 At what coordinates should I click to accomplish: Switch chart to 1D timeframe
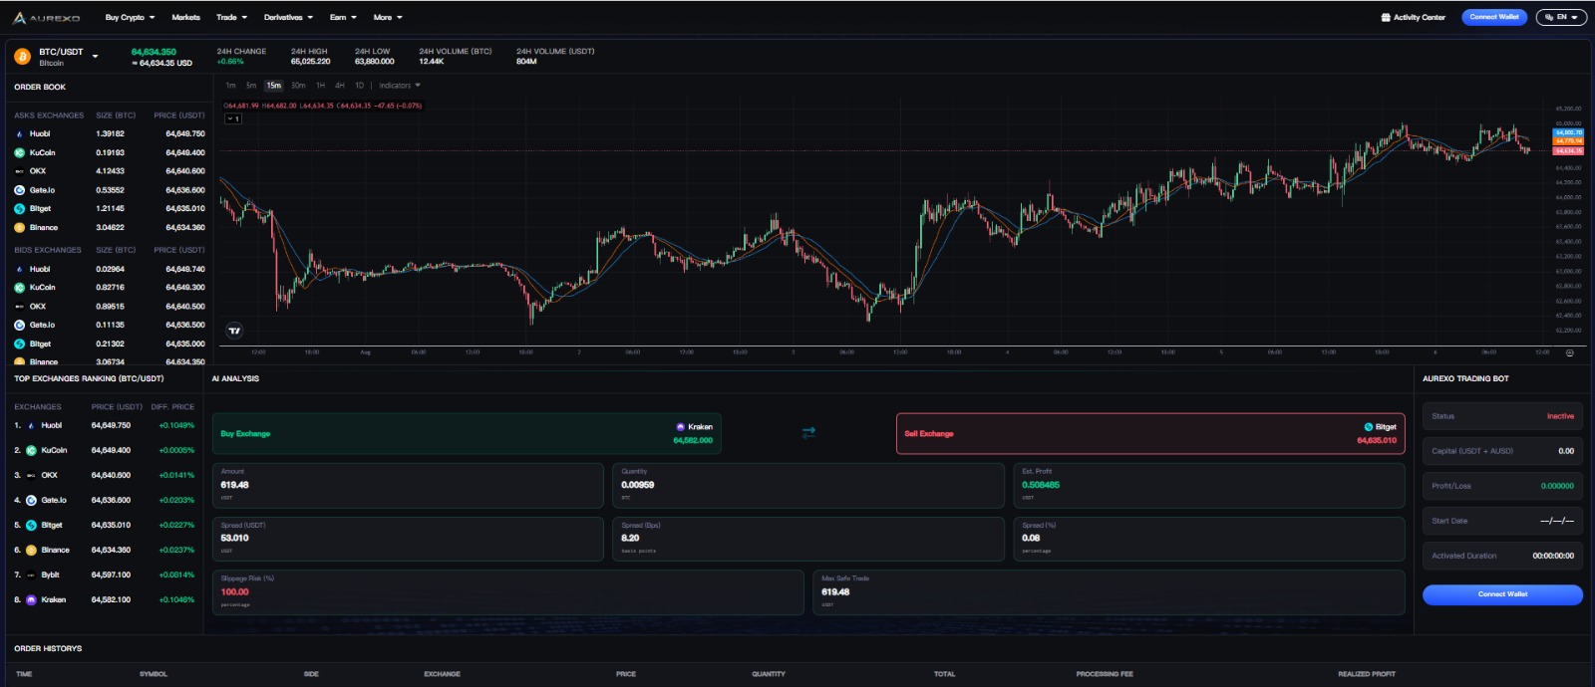coord(359,86)
